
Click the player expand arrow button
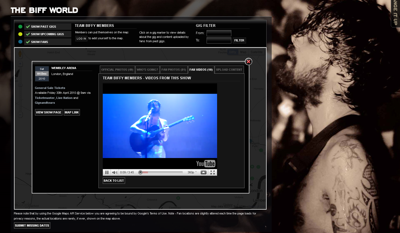[204, 172]
